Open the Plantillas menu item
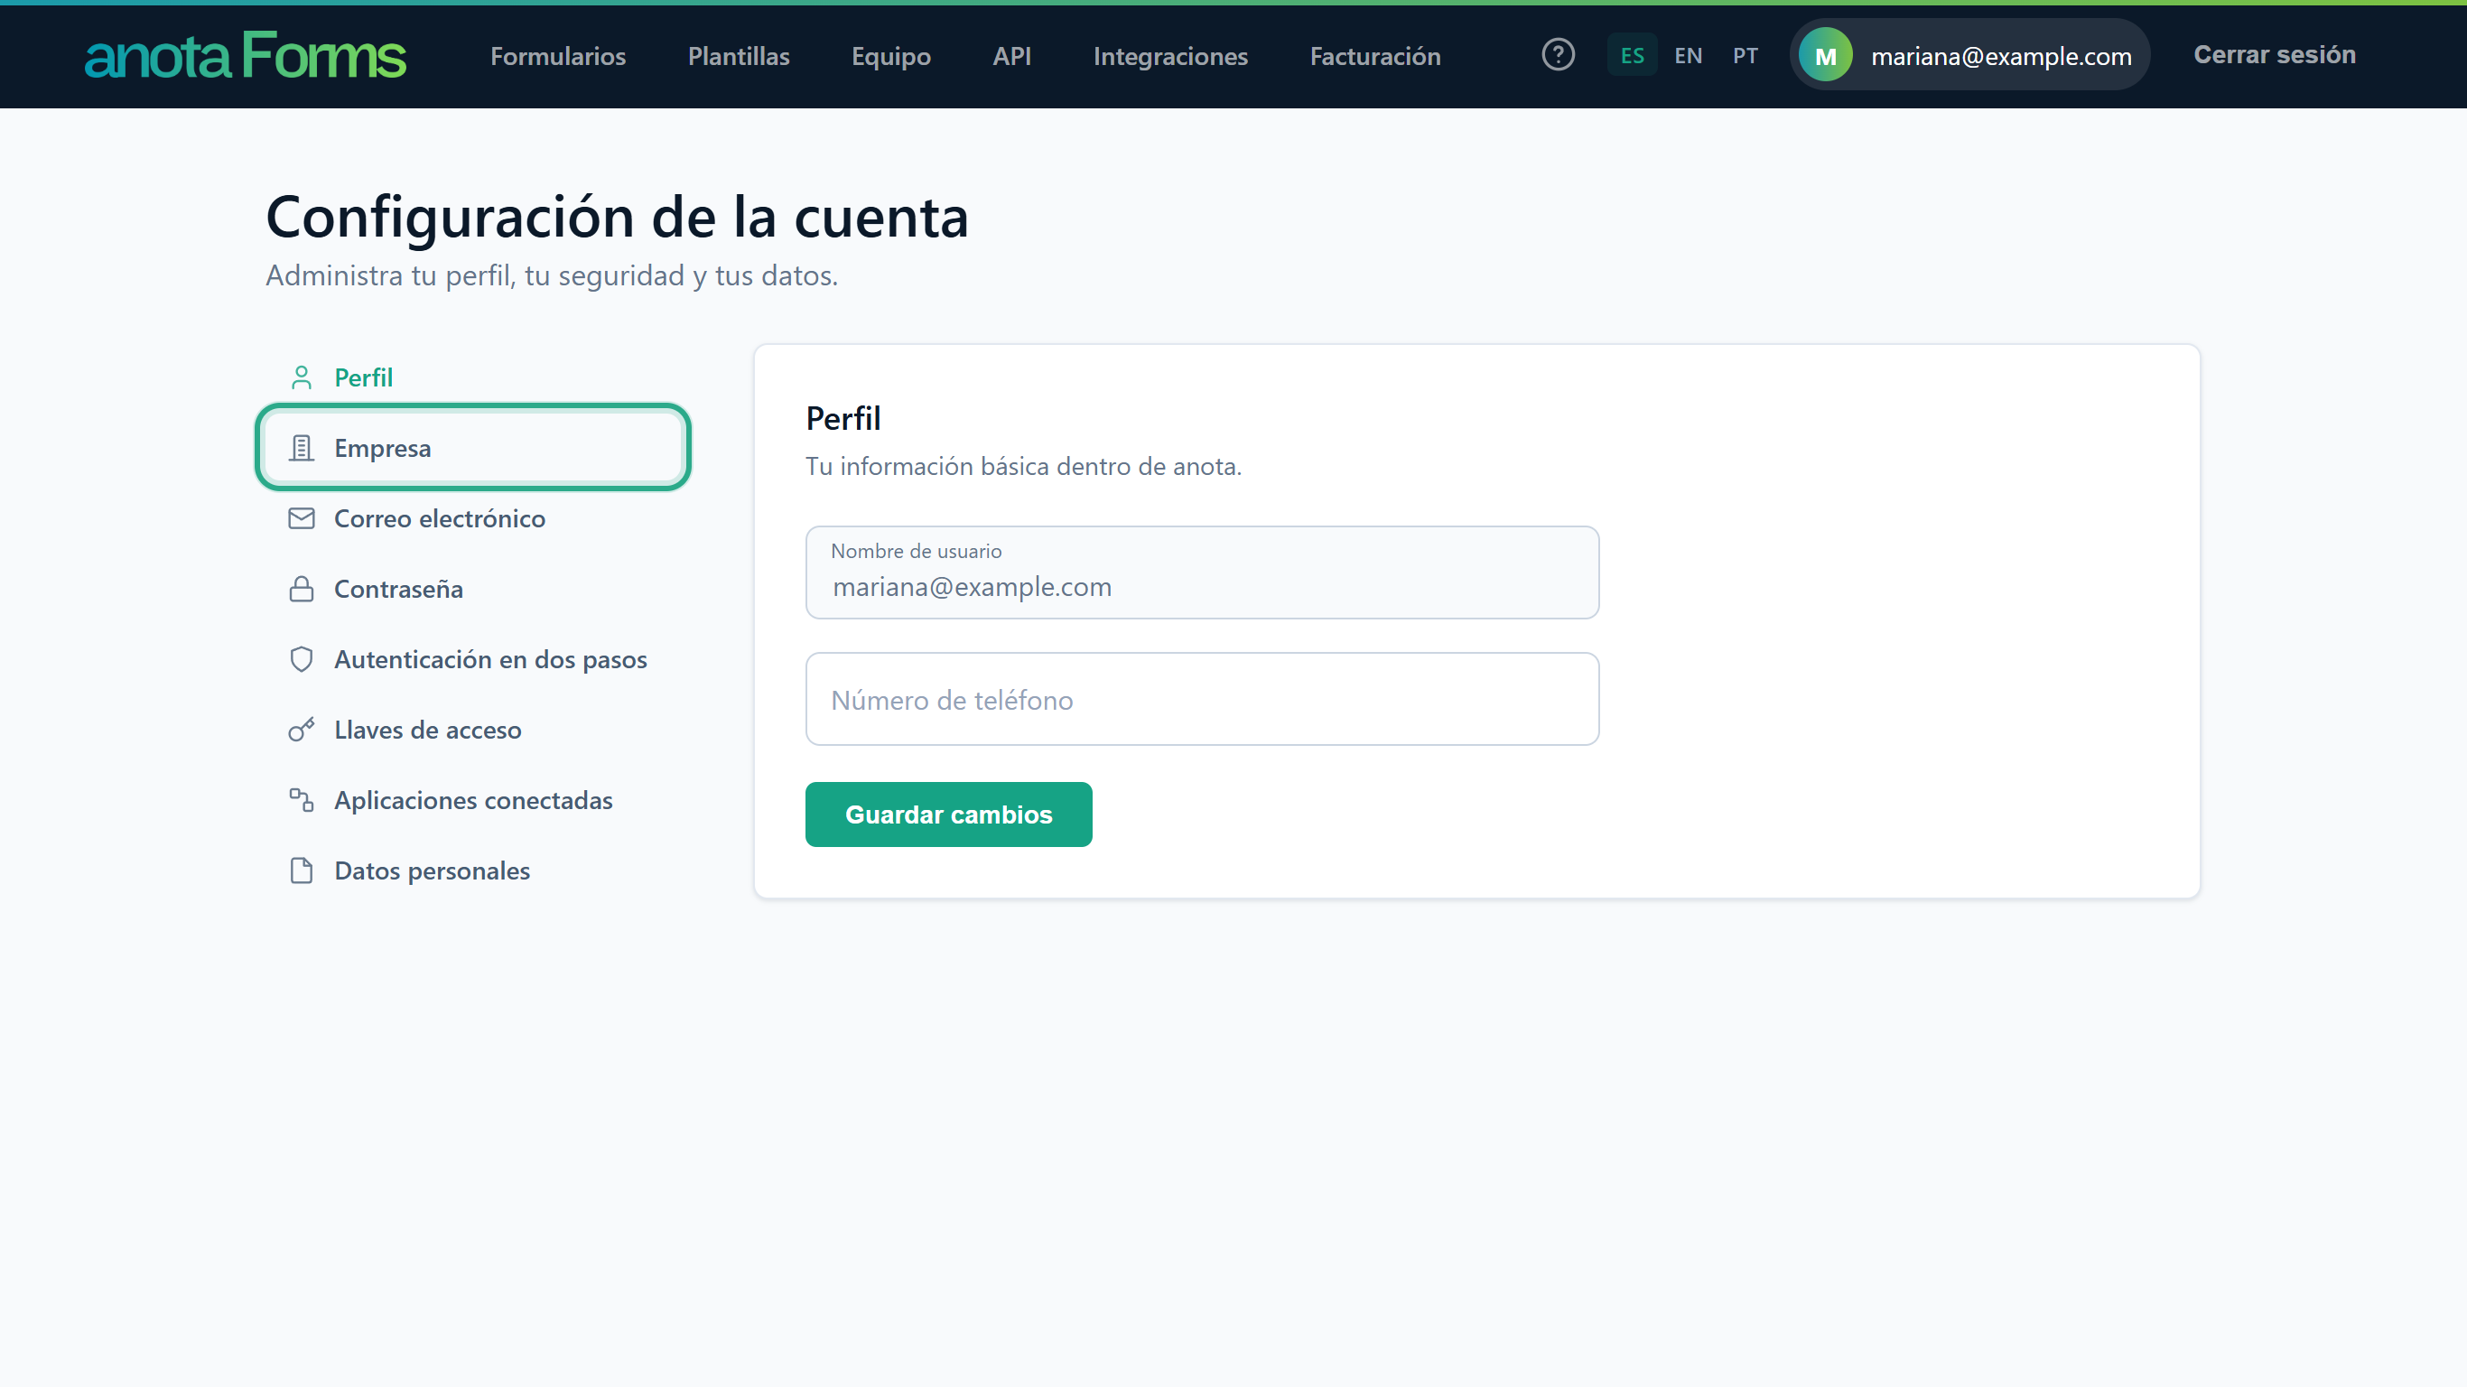 pos(739,56)
